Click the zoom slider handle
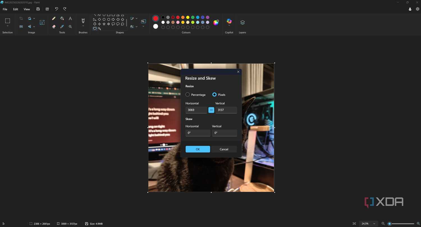Screen dimensions: 421x227 tap(390, 224)
